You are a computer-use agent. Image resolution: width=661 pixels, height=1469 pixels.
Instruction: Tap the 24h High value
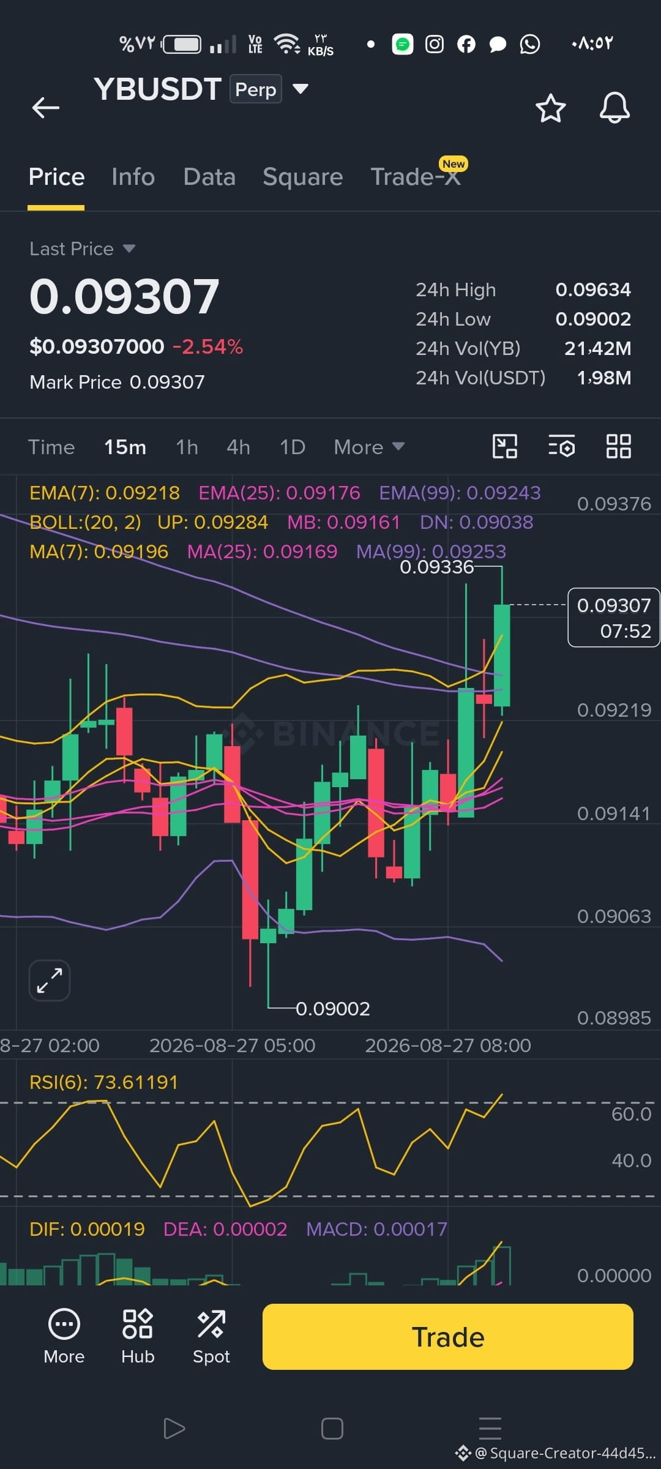coord(592,289)
